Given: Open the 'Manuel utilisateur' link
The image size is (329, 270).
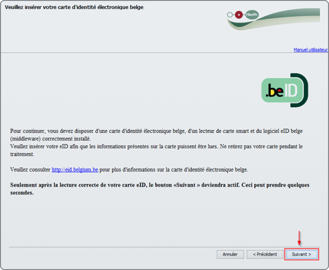Looking at the screenshot, I should click(310, 50).
